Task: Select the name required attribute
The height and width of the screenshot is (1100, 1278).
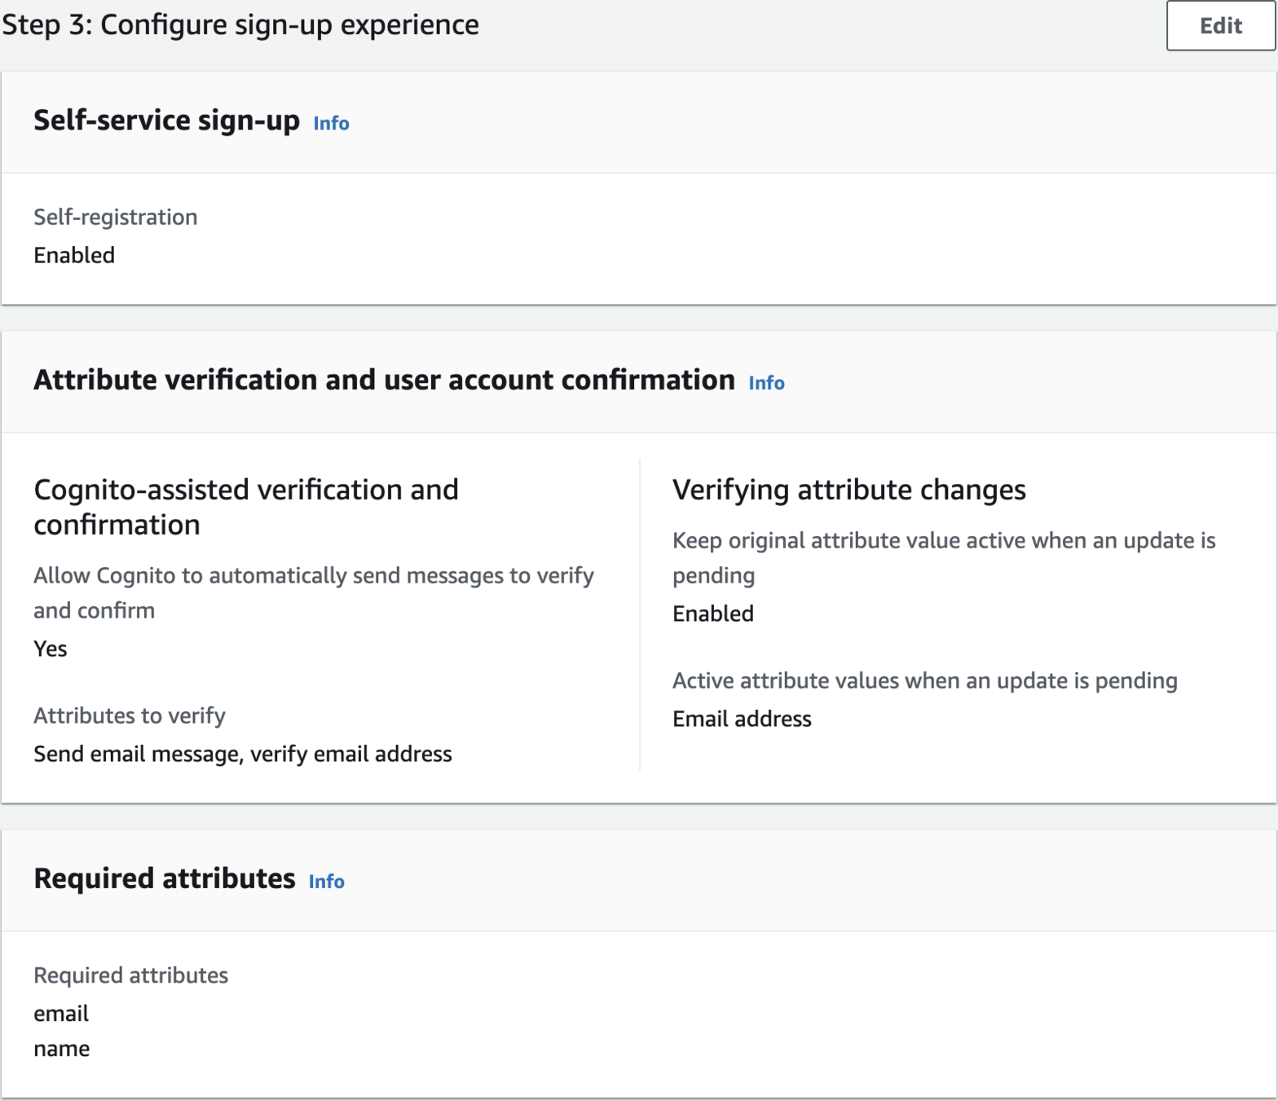Action: click(62, 1049)
